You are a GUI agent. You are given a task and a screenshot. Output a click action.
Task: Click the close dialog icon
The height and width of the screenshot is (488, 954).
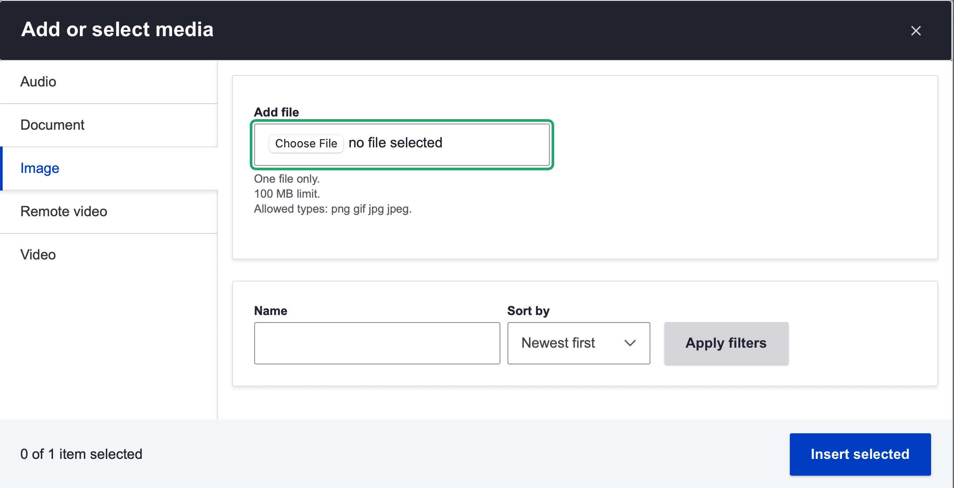pyautogui.click(x=916, y=30)
